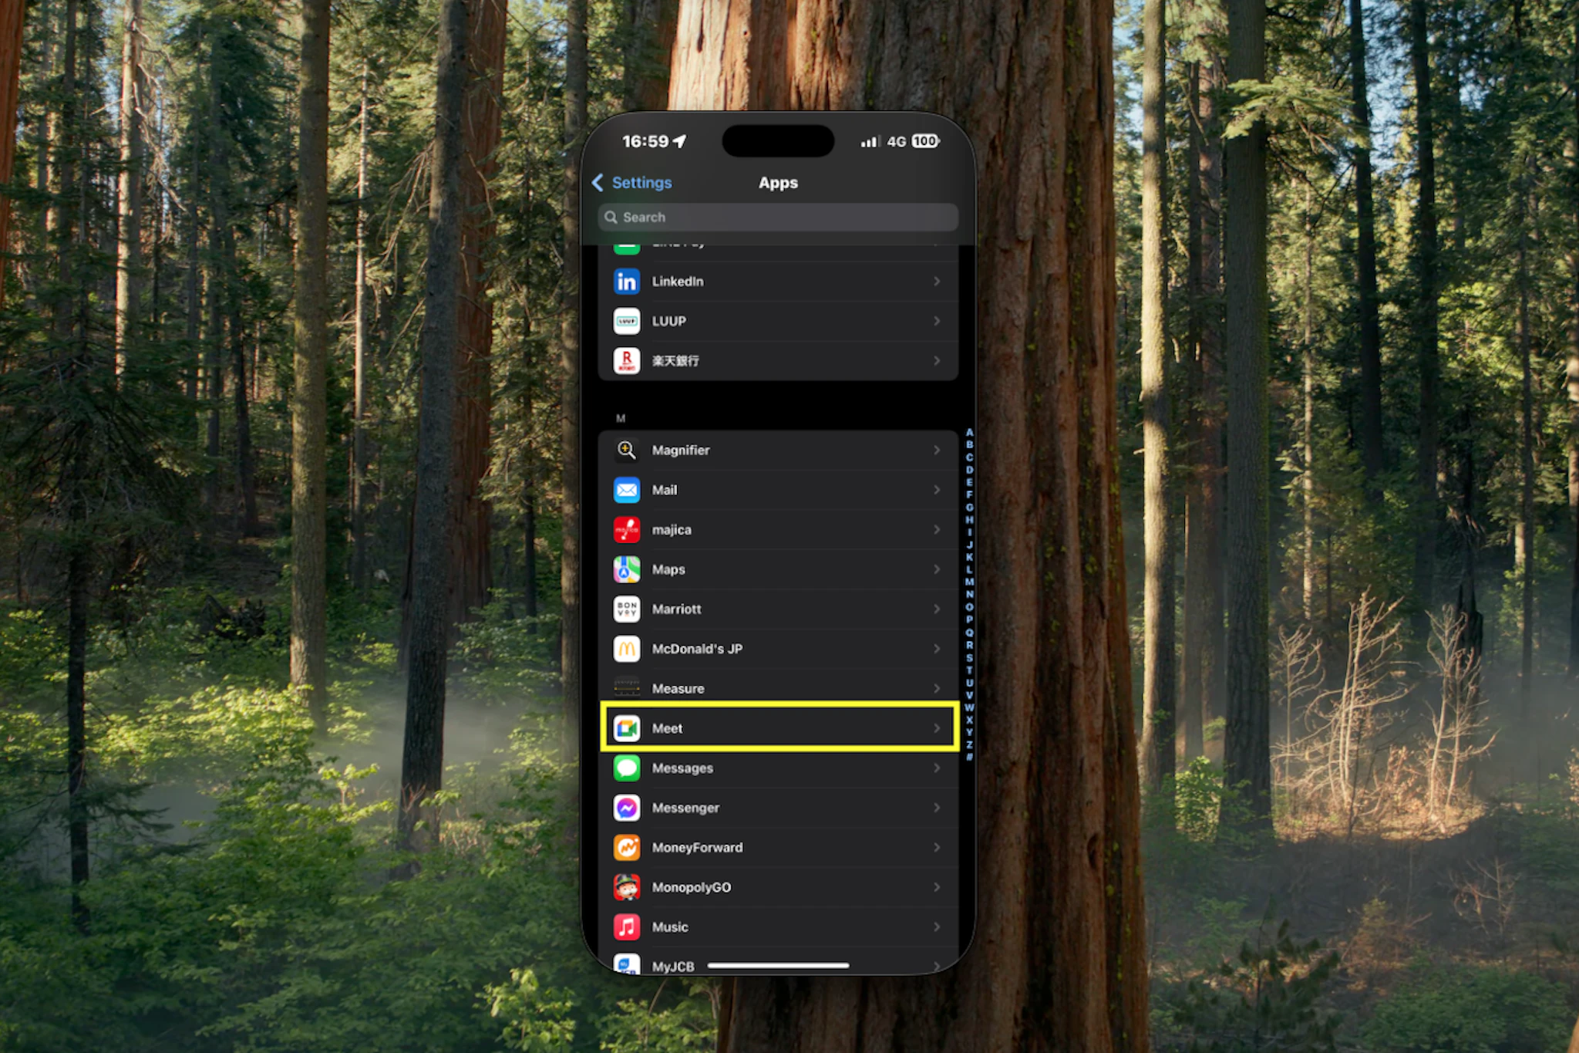Open the majica row disclosure chevron
Viewport: 1579px width, 1053px height.
click(x=937, y=530)
